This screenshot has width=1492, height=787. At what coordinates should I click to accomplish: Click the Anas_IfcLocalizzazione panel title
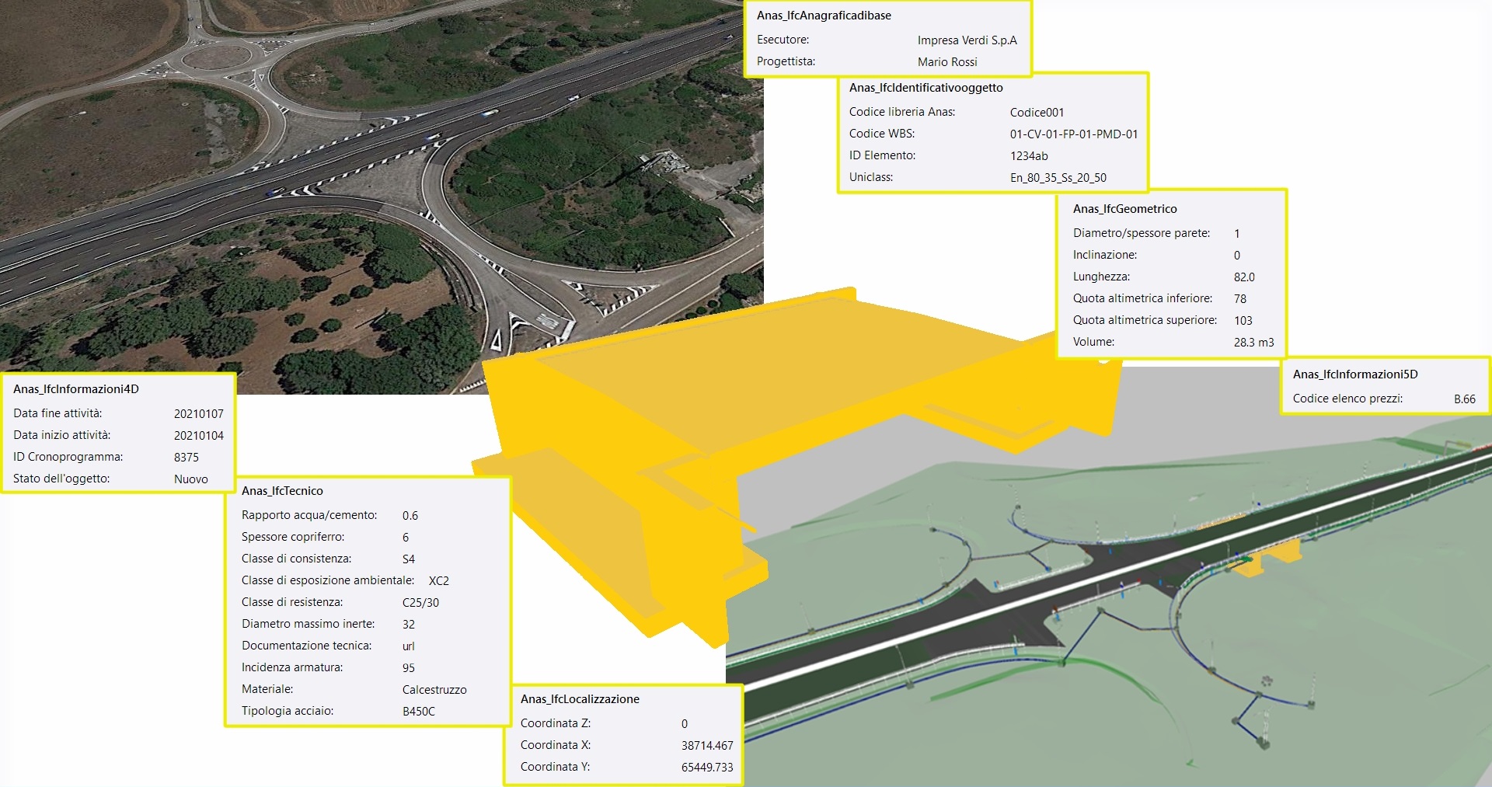(x=580, y=698)
